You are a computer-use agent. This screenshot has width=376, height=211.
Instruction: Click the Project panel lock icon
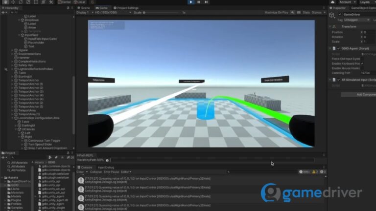(68, 153)
